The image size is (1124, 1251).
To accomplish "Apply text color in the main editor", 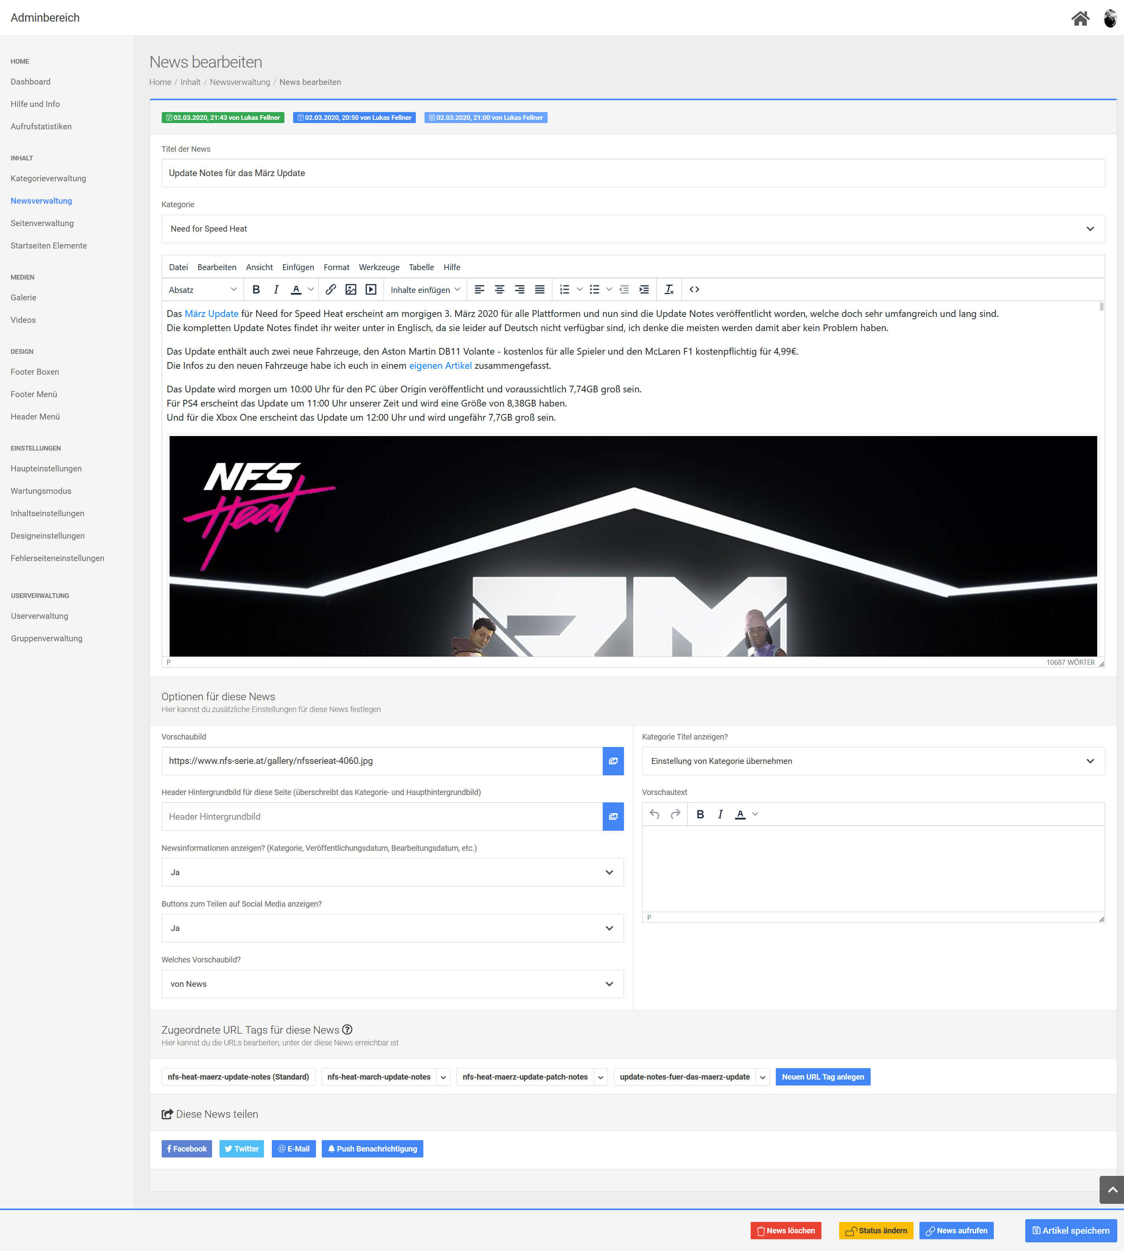I will click(x=296, y=289).
